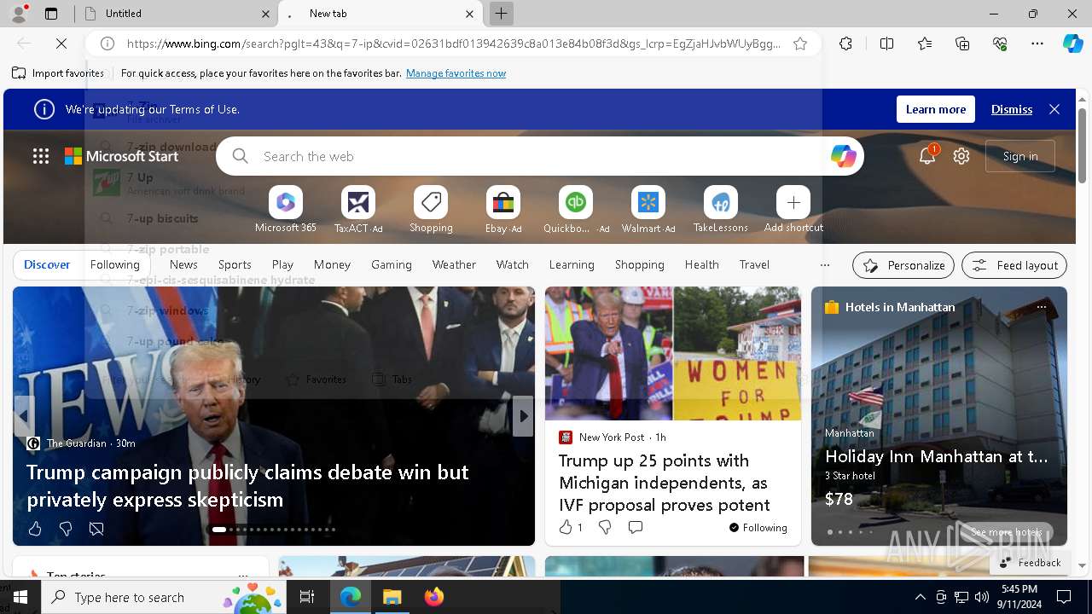Image resolution: width=1092 pixels, height=614 pixels.
Task: Expand more feed categories ellipsis
Action: coord(825,265)
